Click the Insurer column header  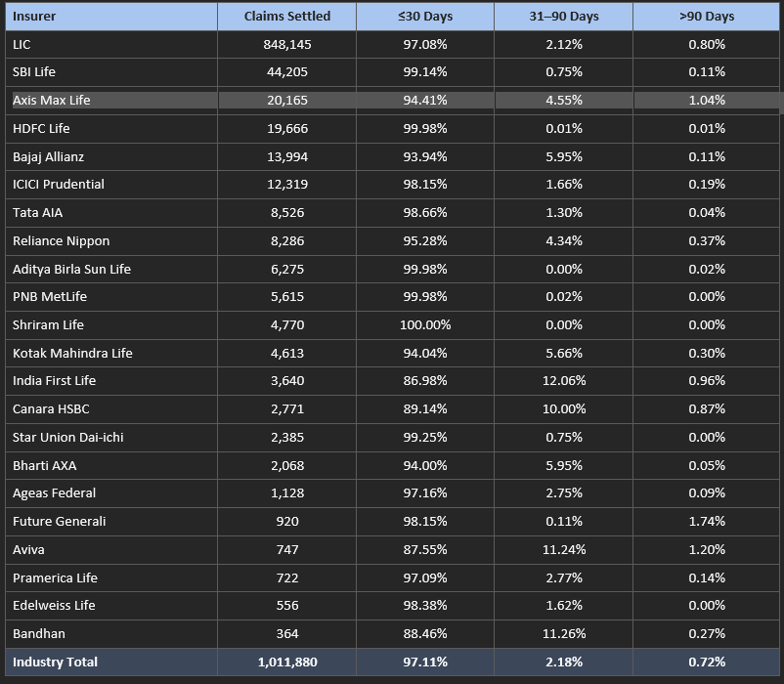pyautogui.click(x=111, y=17)
